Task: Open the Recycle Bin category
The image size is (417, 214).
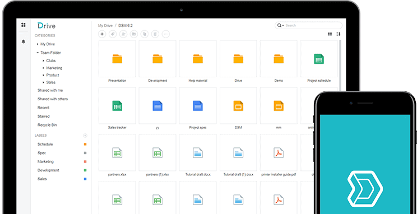Action: click(x=47, y=125)
